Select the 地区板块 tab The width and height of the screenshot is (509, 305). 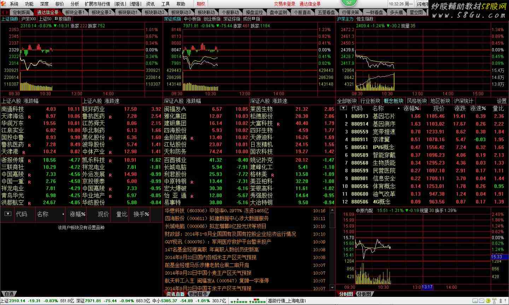point(440,101)
